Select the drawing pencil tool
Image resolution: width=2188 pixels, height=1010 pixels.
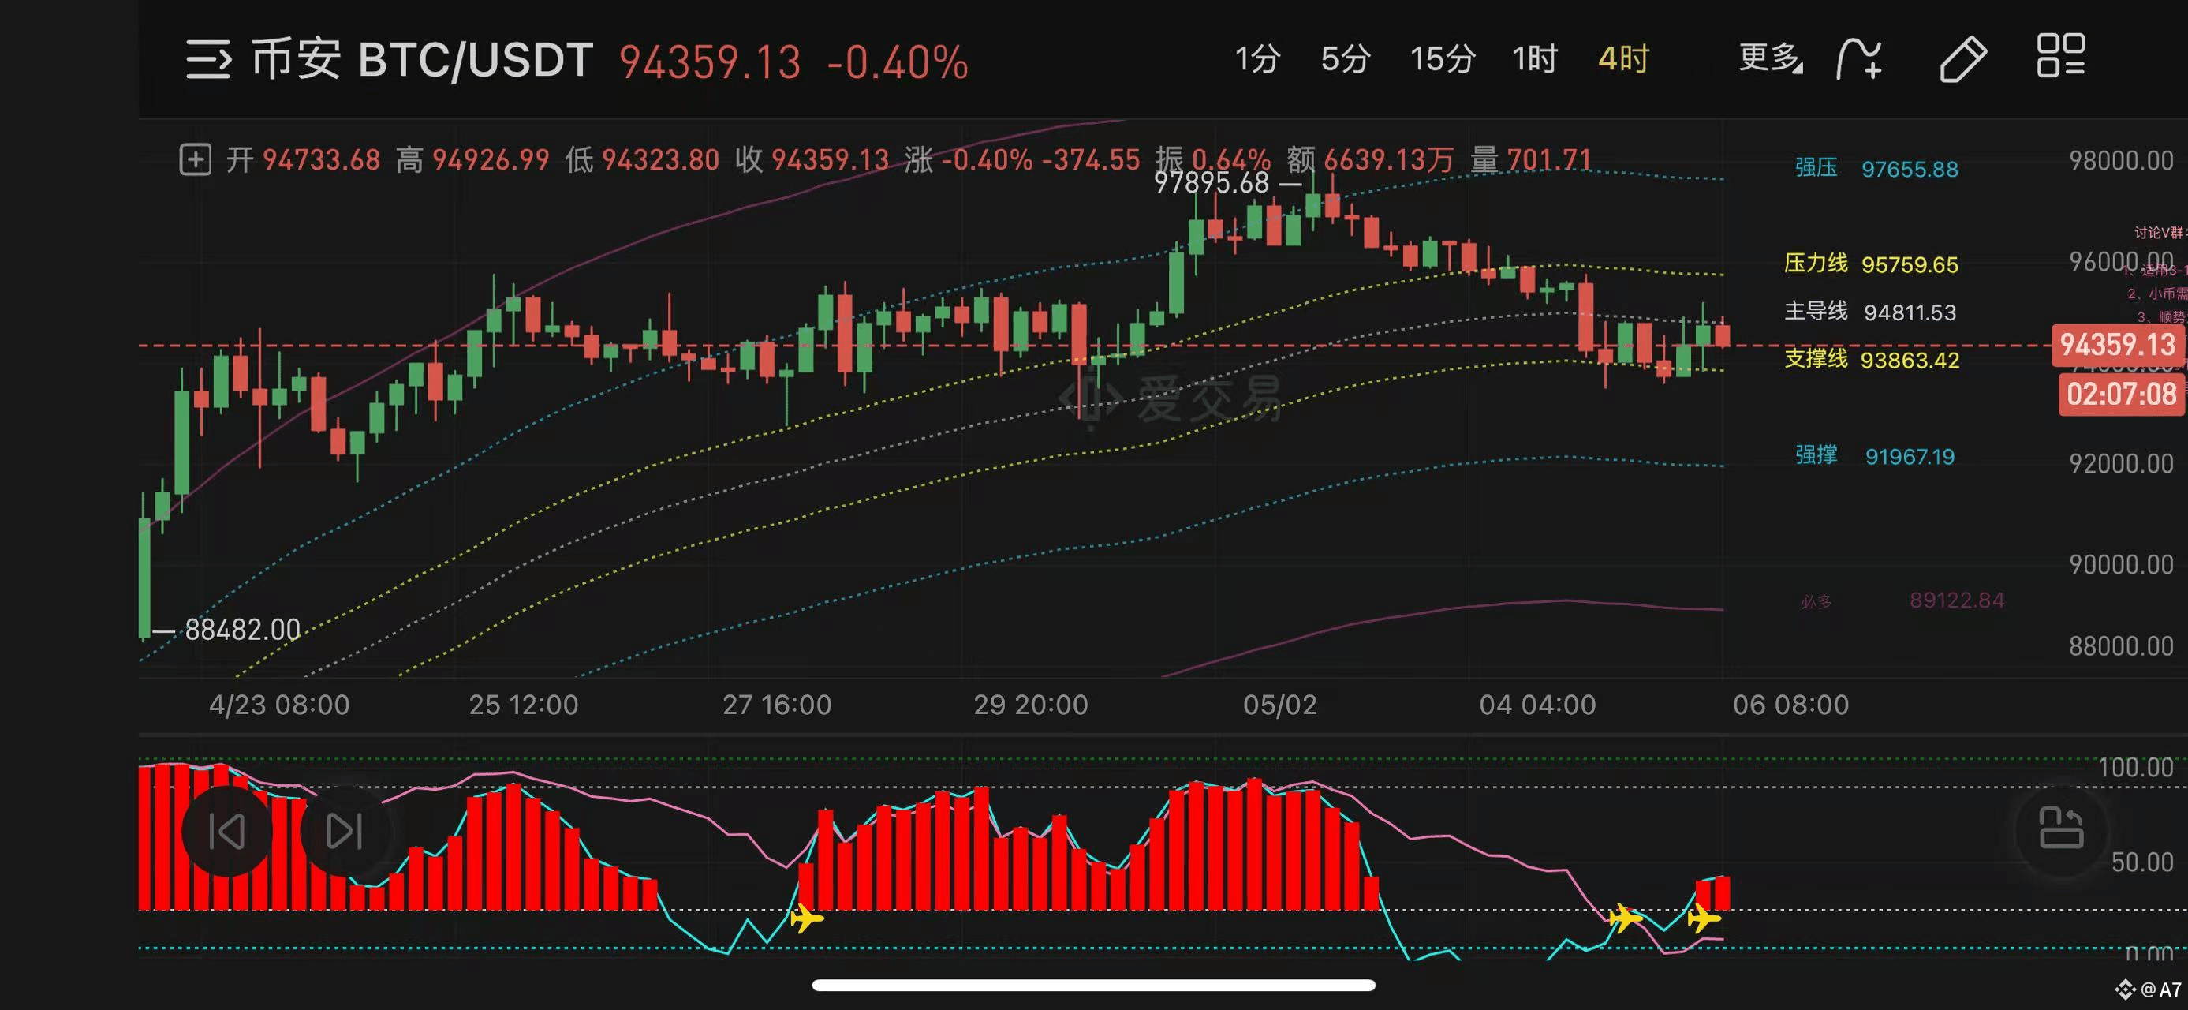pos(1963,58)
